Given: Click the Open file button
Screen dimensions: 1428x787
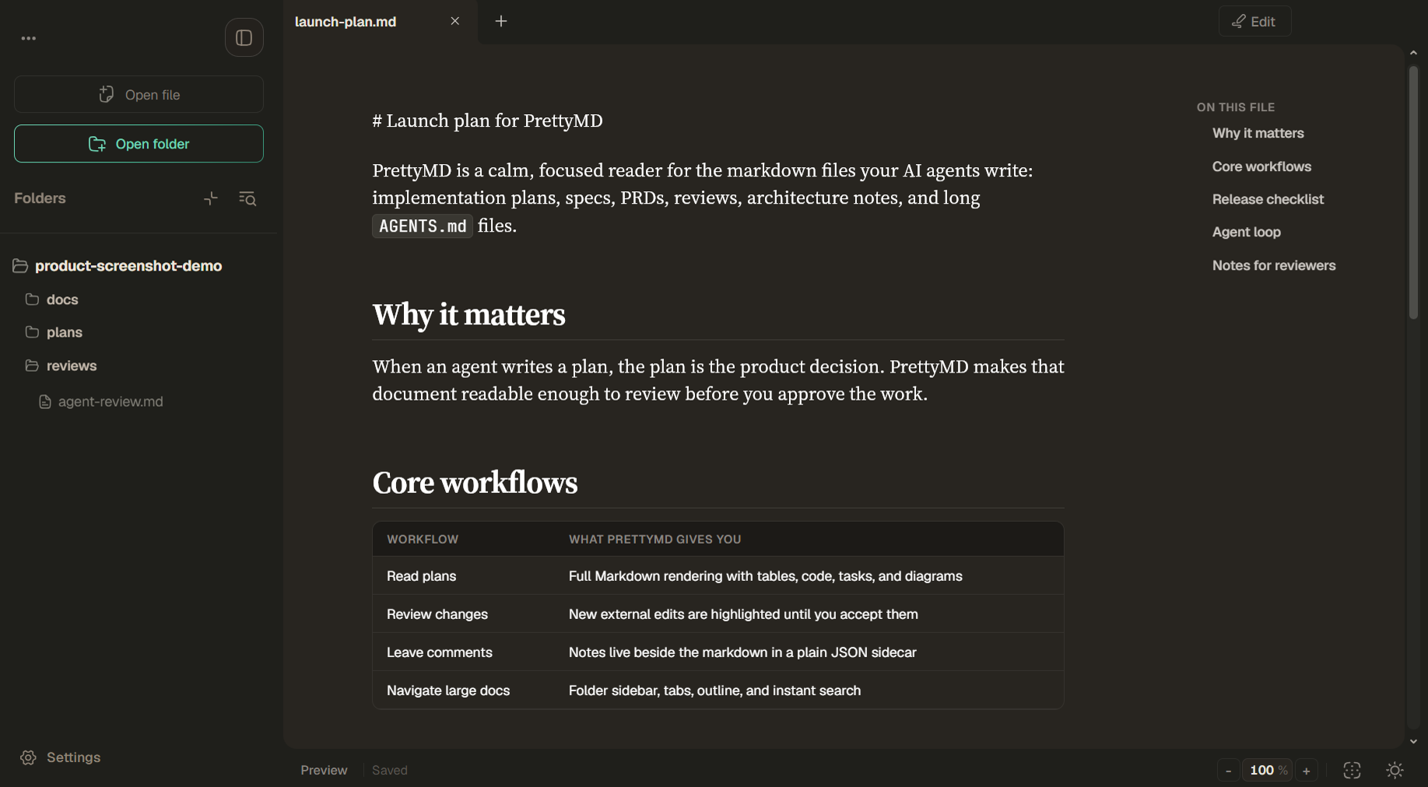Looking at the screenshot, I should (x=139, y=94).
